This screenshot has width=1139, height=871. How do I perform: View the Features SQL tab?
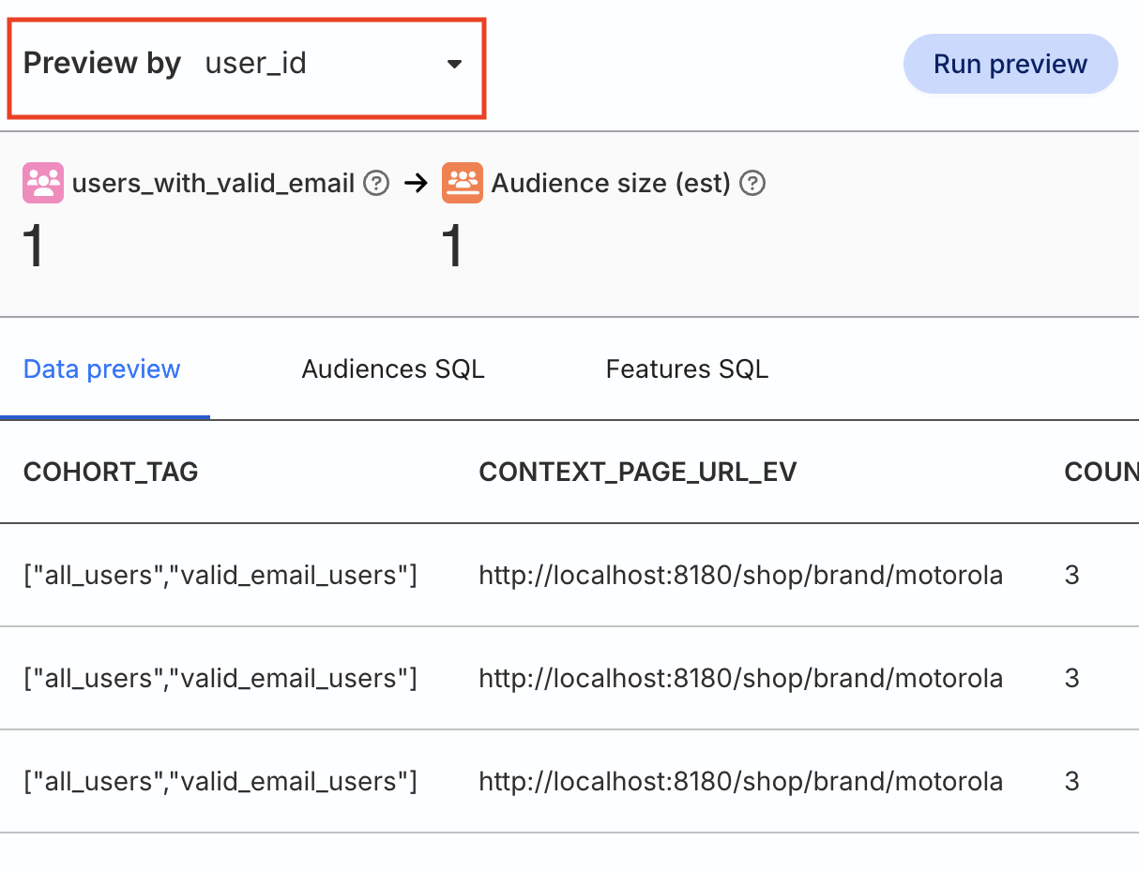coord(687,369)
